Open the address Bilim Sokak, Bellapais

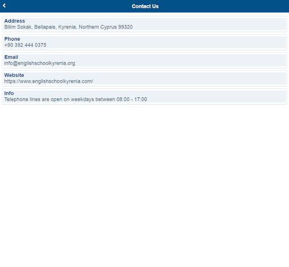68,27
